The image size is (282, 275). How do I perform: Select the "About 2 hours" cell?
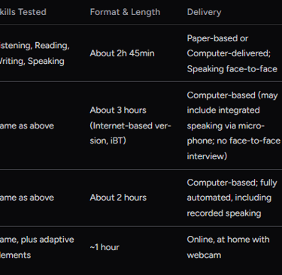(118, 198)
